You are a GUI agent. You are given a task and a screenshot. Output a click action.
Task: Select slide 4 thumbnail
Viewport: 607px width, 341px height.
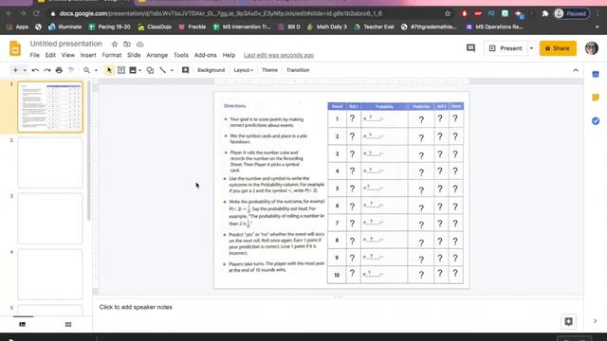(50, 274)
